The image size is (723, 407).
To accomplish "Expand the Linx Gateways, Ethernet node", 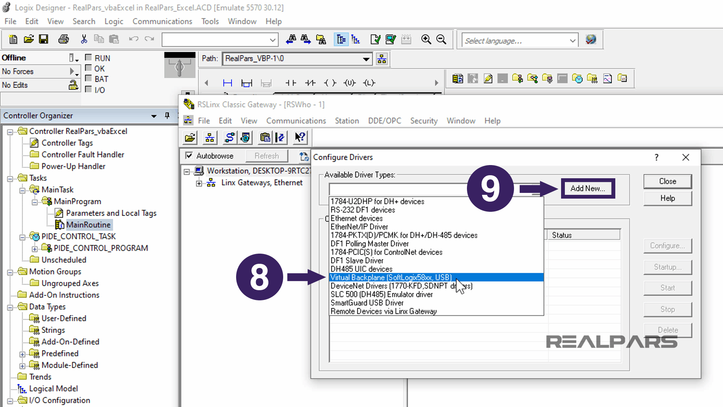I will point(199,184).
